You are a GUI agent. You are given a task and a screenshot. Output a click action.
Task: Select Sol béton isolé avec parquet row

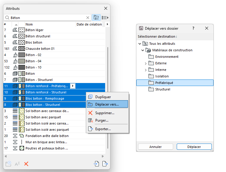tap(45, 130)
